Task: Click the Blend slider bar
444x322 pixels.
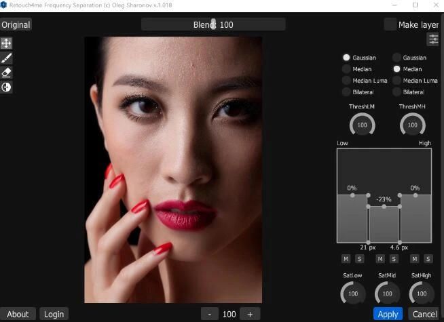Action: (x=213, y=24)
